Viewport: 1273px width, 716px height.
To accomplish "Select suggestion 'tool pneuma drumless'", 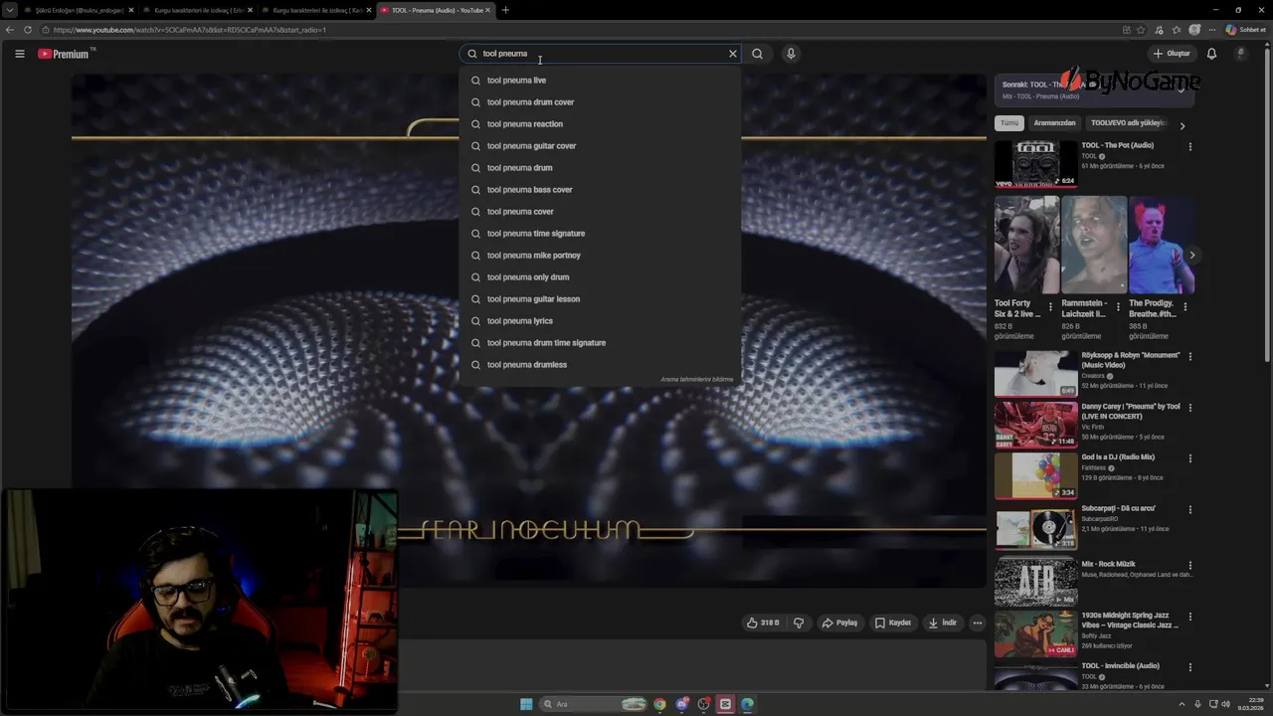I will 601,365.
